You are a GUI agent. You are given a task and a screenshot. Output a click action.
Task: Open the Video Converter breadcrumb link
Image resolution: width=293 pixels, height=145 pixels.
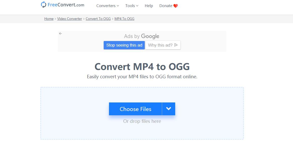click(69, 19)
